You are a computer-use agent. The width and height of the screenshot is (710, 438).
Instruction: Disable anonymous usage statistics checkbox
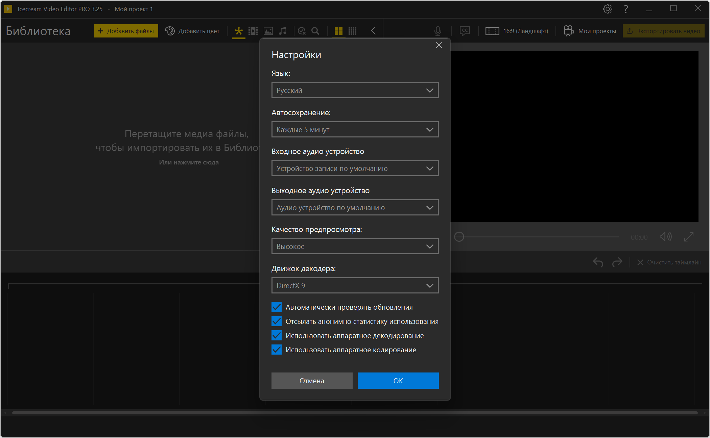(x=277, y=321)
